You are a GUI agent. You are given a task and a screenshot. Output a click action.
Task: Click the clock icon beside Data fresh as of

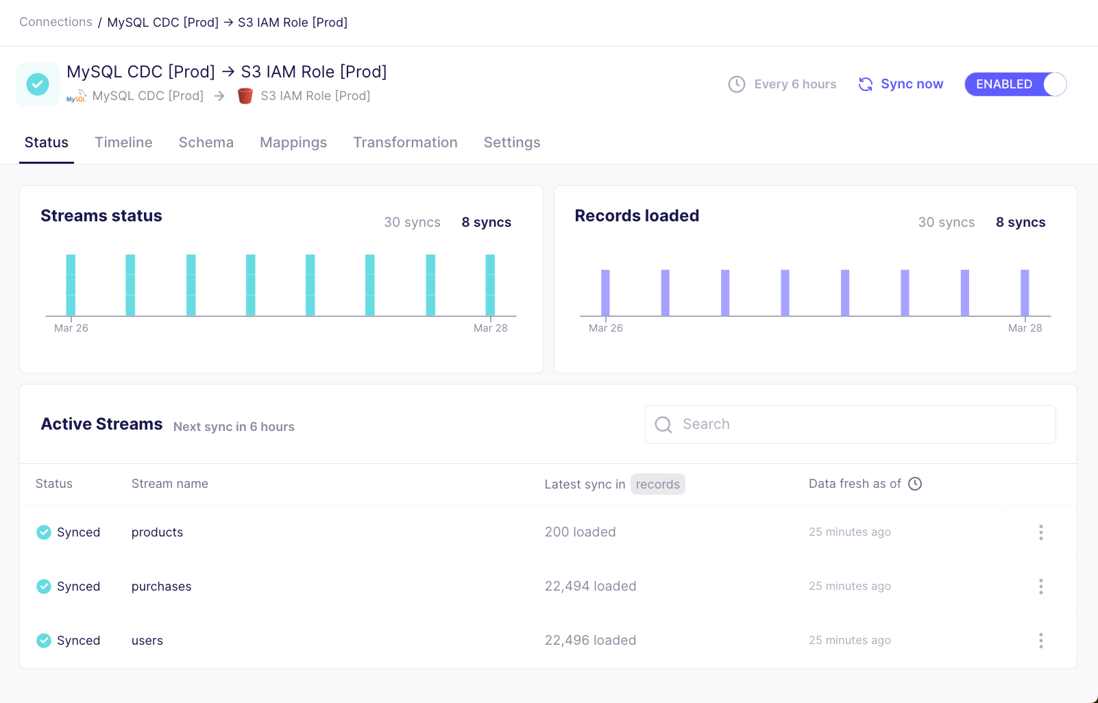tap(915, 484)
